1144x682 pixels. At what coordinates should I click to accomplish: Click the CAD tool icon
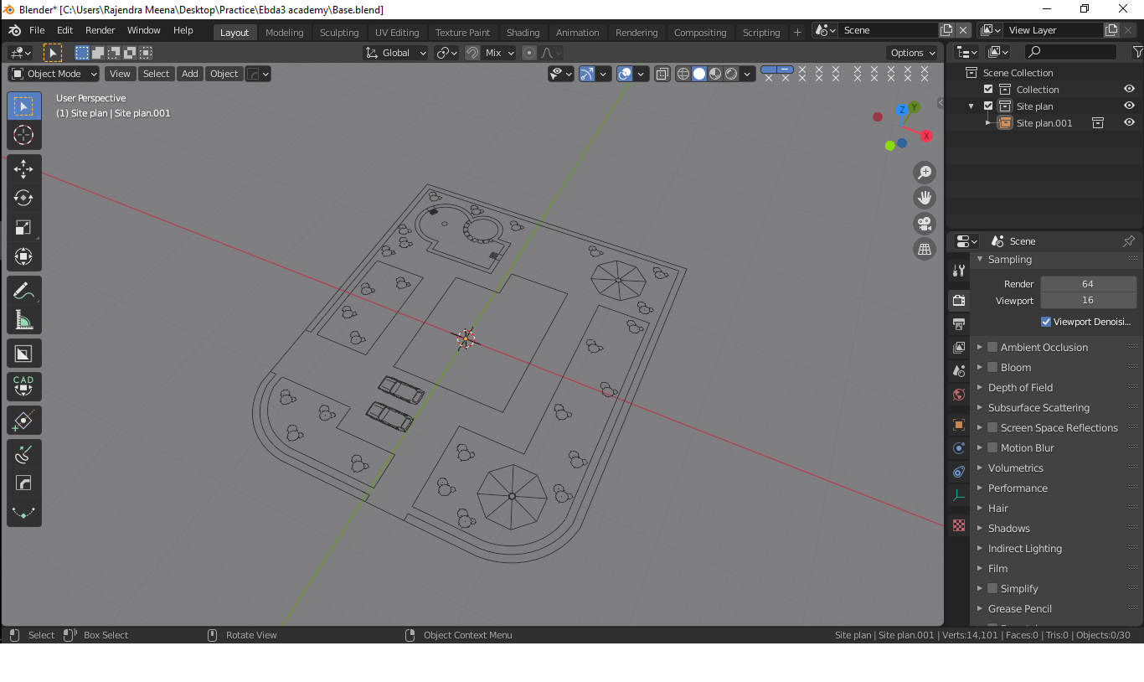point(23,386)
